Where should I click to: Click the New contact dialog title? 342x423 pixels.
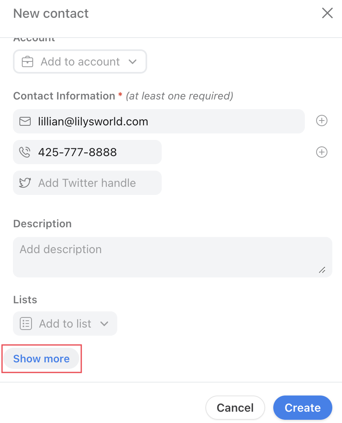tap(51, 13)
